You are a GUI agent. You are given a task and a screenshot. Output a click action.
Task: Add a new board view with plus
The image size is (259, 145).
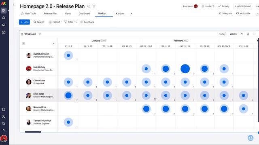(x=132, y=13)
